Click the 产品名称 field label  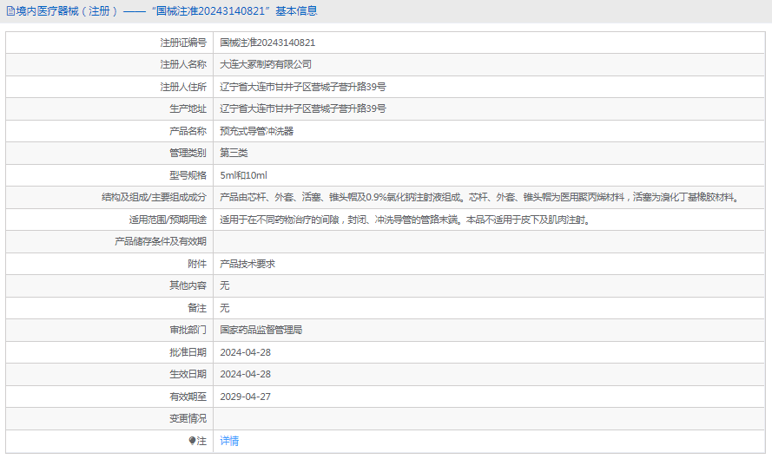[188, 131]
